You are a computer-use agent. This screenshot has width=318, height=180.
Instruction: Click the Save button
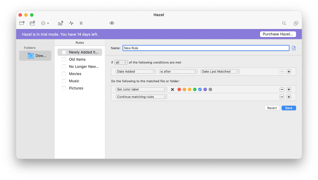[x=288, y=108]
